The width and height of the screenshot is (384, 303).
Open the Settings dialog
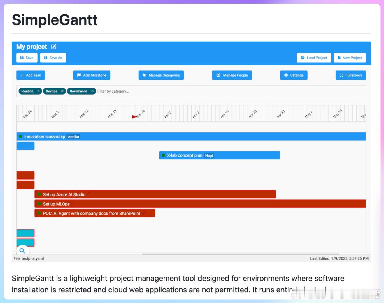294,75
